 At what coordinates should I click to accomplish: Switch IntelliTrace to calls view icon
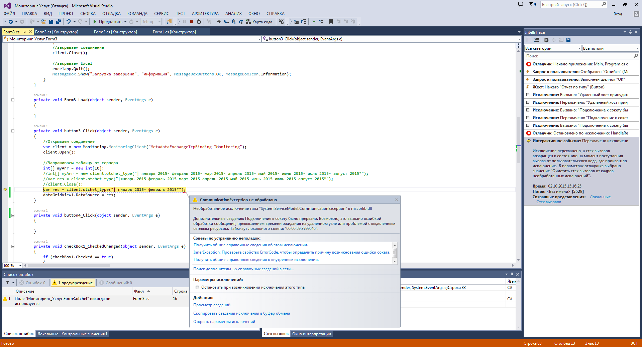point(536,40)
